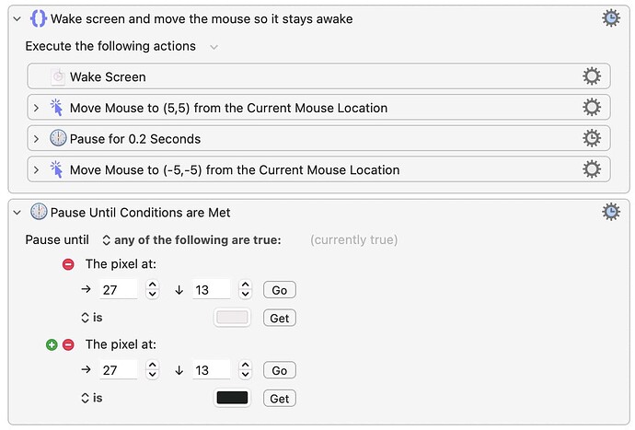Click gear icon of Pause Until Conditions group

click(610, 212)
